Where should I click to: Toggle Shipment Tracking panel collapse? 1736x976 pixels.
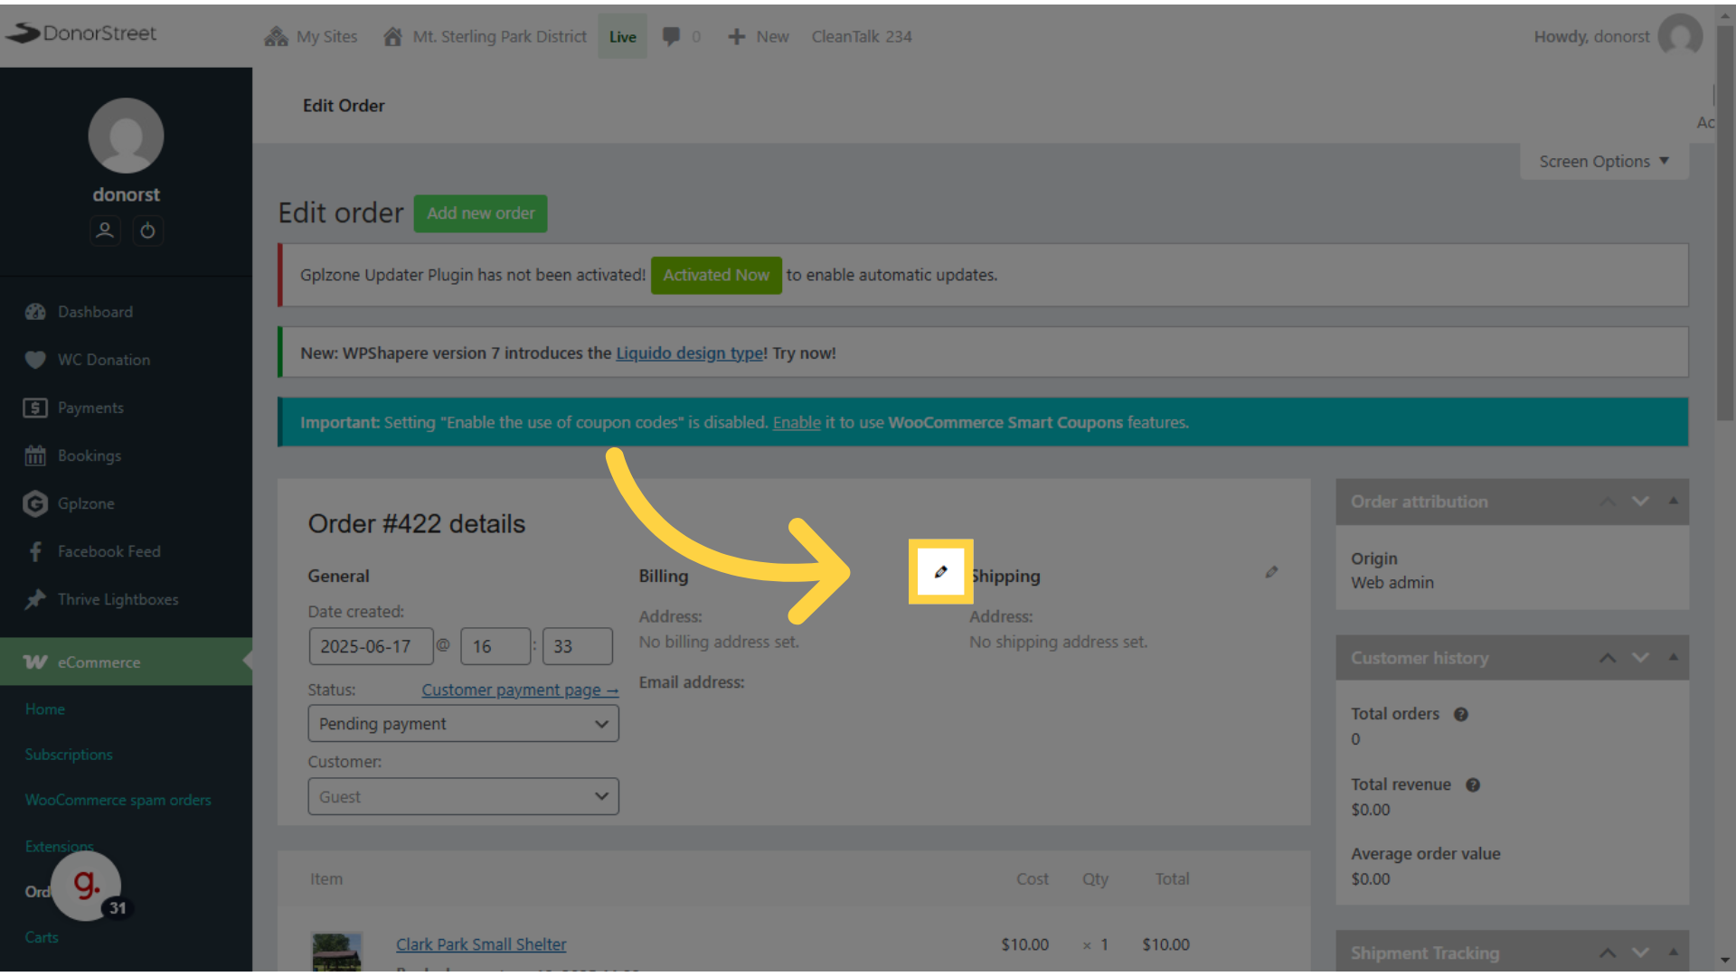coord(1674,953)
